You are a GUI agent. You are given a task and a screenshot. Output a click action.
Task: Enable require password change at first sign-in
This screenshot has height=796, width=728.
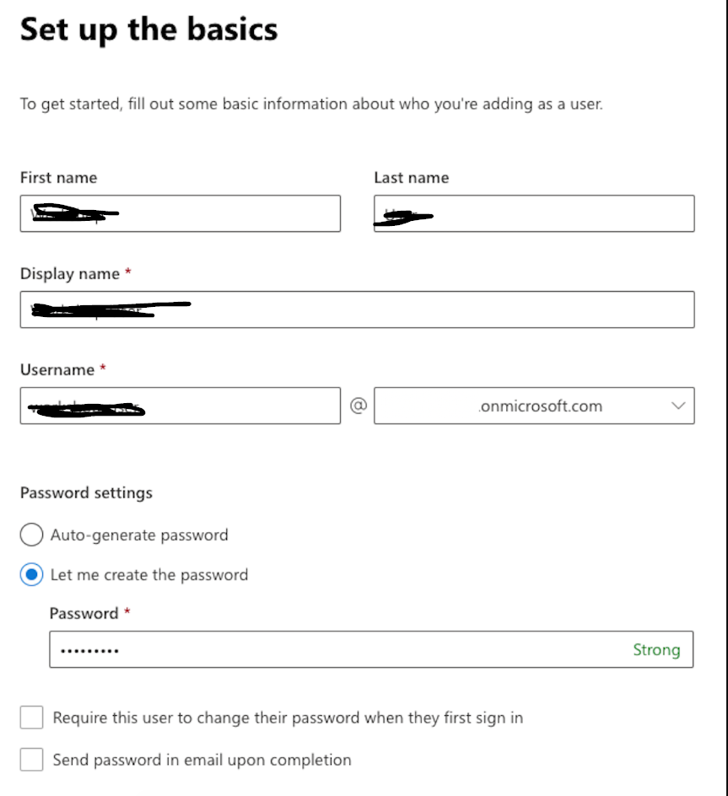tap(32, 718)
